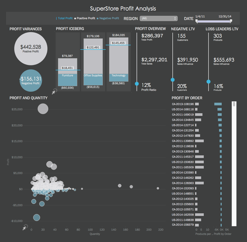Click the $391,950 Sales Influence value

click(x=187, y=60)
